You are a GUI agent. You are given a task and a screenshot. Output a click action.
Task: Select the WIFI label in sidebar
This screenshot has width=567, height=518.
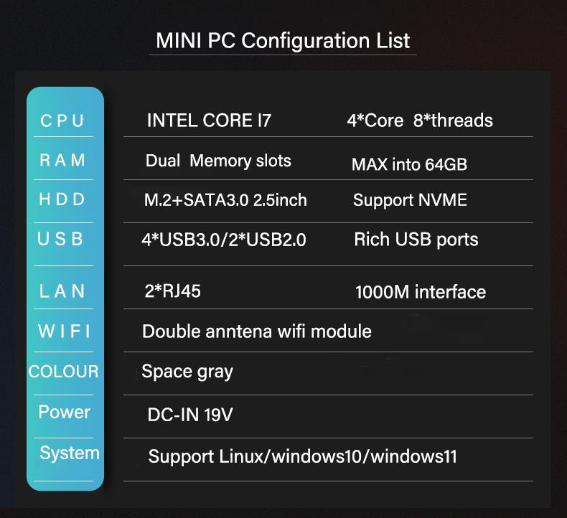(64, 331)
